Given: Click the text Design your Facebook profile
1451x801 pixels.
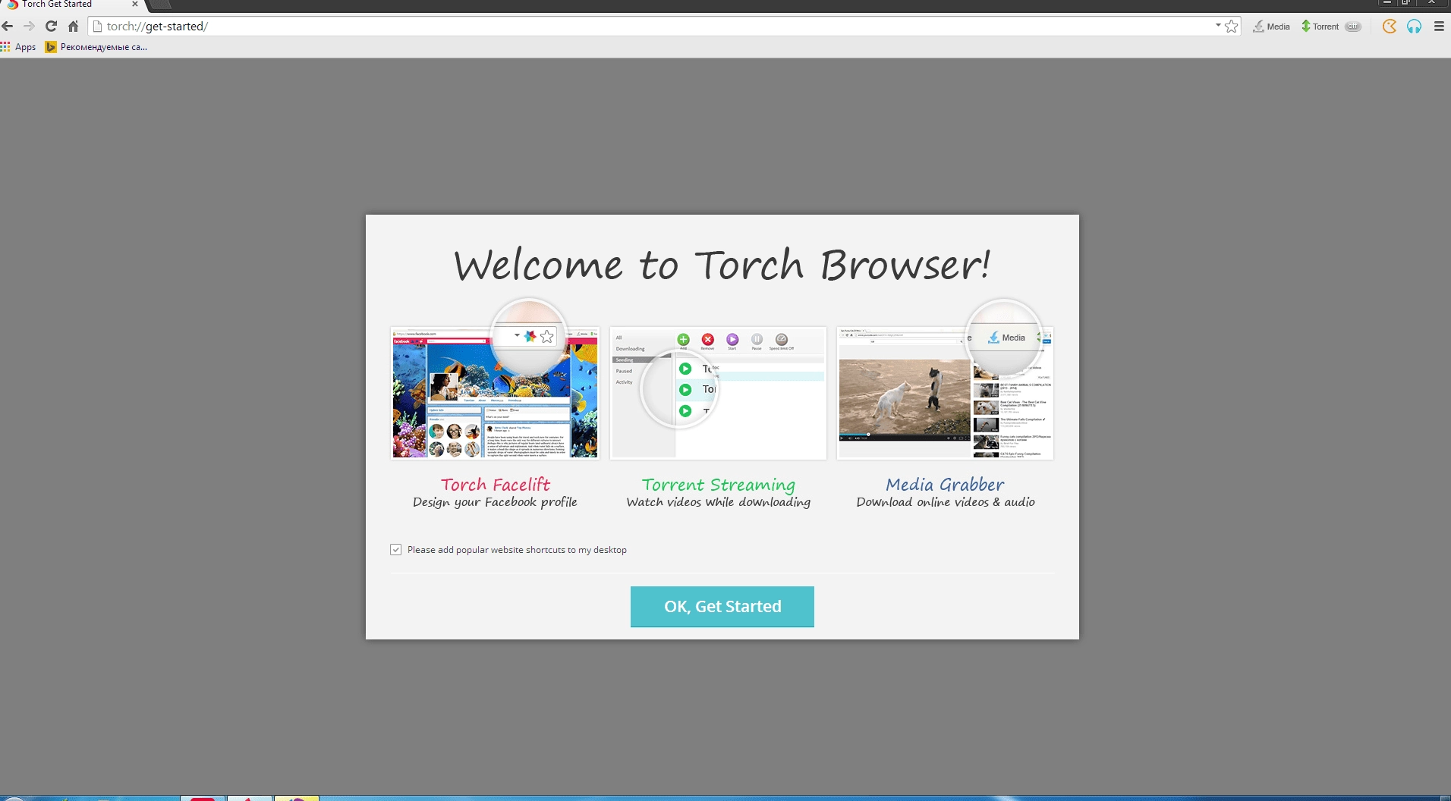Looking at the screenshot, I should [495, 502].
